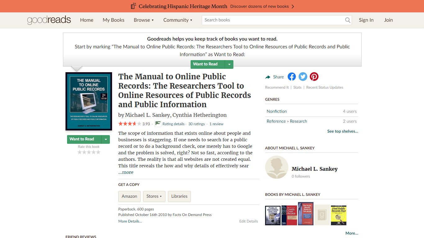This screenshot has height=238, width=424.
Task: Expand shelf options arrow in top banner
Action: point(229,64)
